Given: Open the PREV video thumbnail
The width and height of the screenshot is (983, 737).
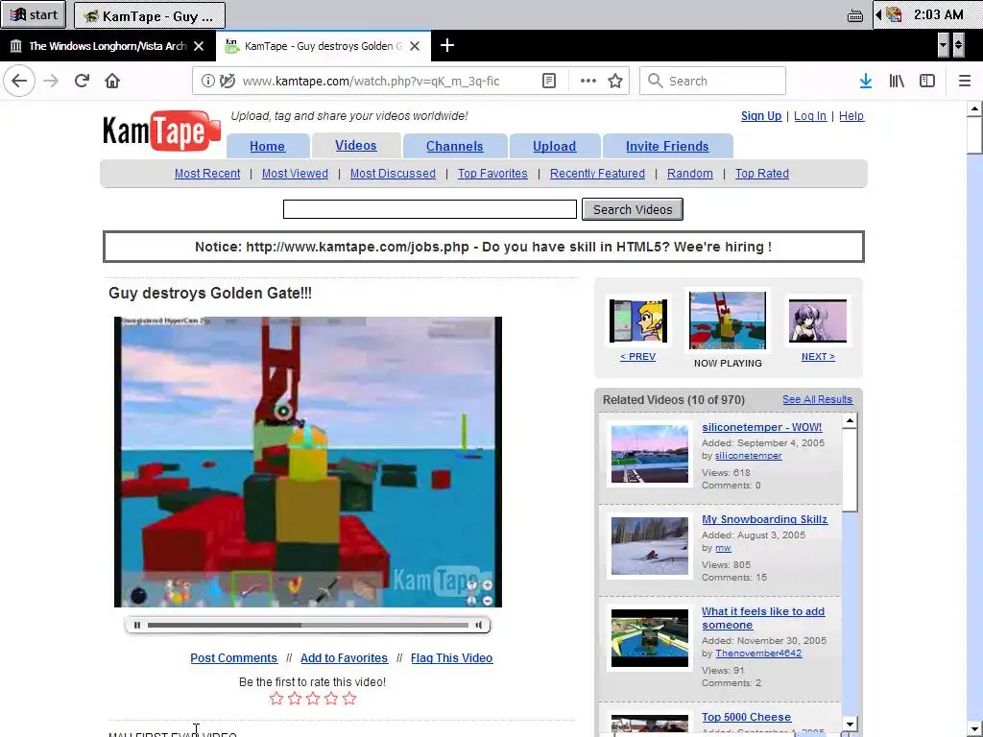Looking at the screenshot, I should point(638,321).
